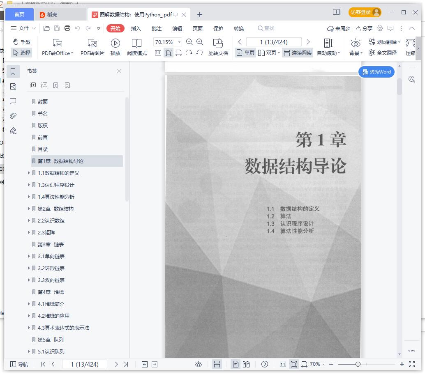The width and height of the screenshot is (425, 374).
Task: Expand Chapter 2 array structure bookmark
Action: tap(29, 209)
